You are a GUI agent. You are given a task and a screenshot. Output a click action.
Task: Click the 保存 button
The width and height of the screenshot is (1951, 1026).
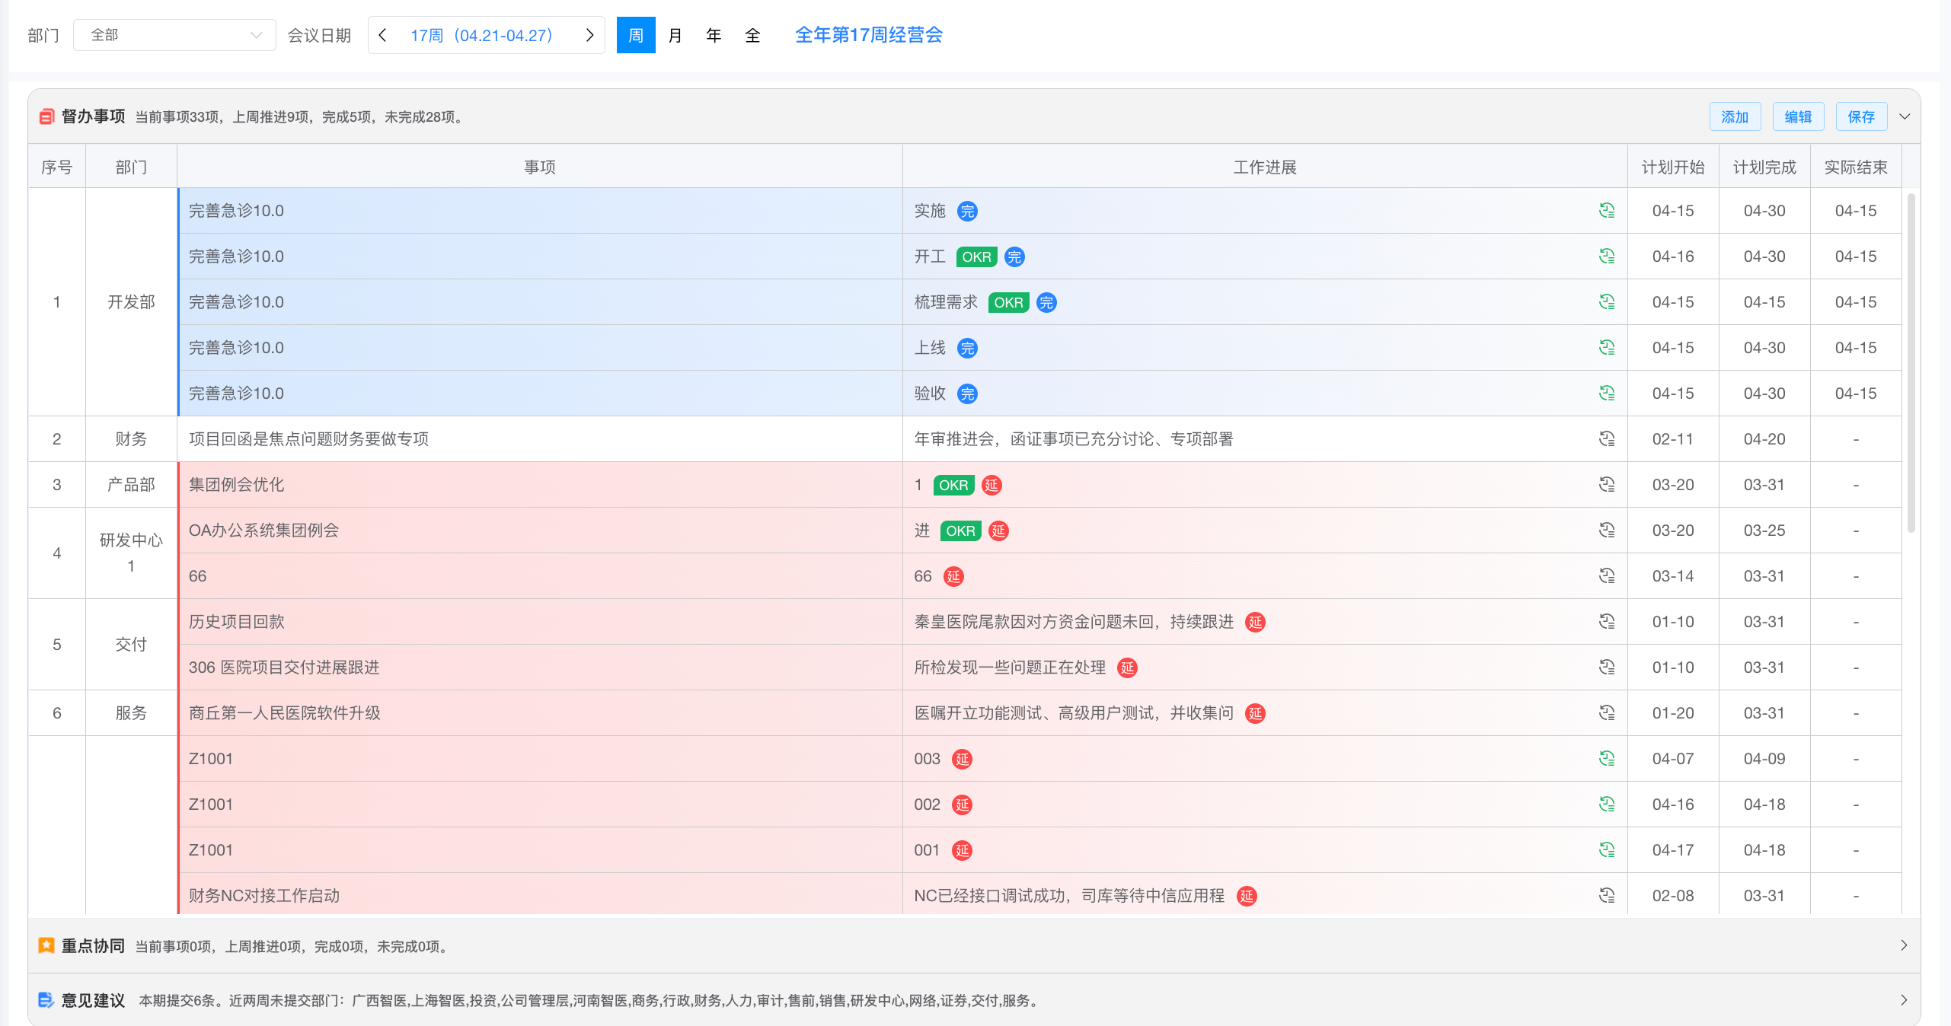point(1861,116)
